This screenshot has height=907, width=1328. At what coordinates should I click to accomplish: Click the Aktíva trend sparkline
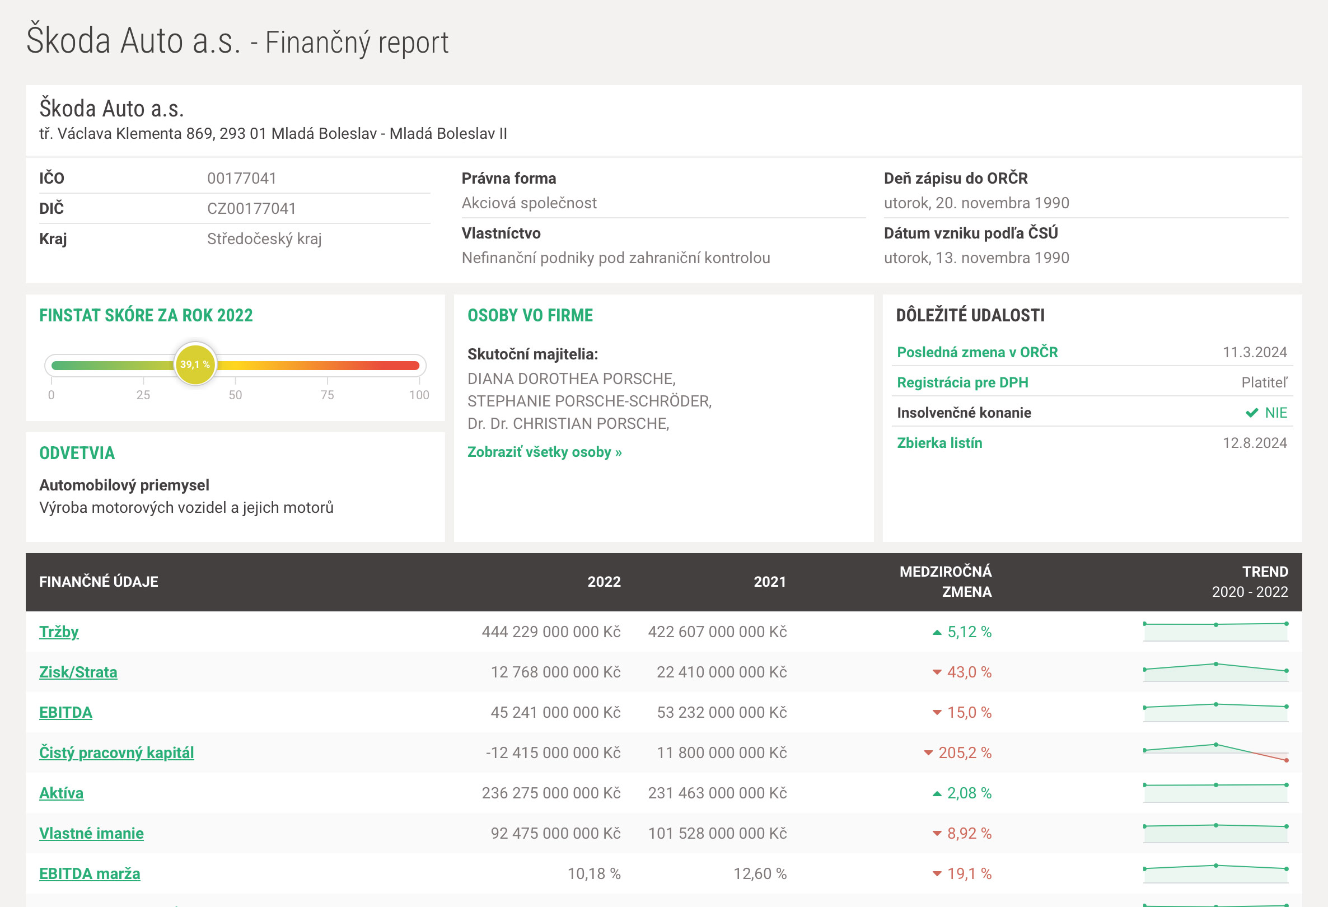(x=1215, y=793)
